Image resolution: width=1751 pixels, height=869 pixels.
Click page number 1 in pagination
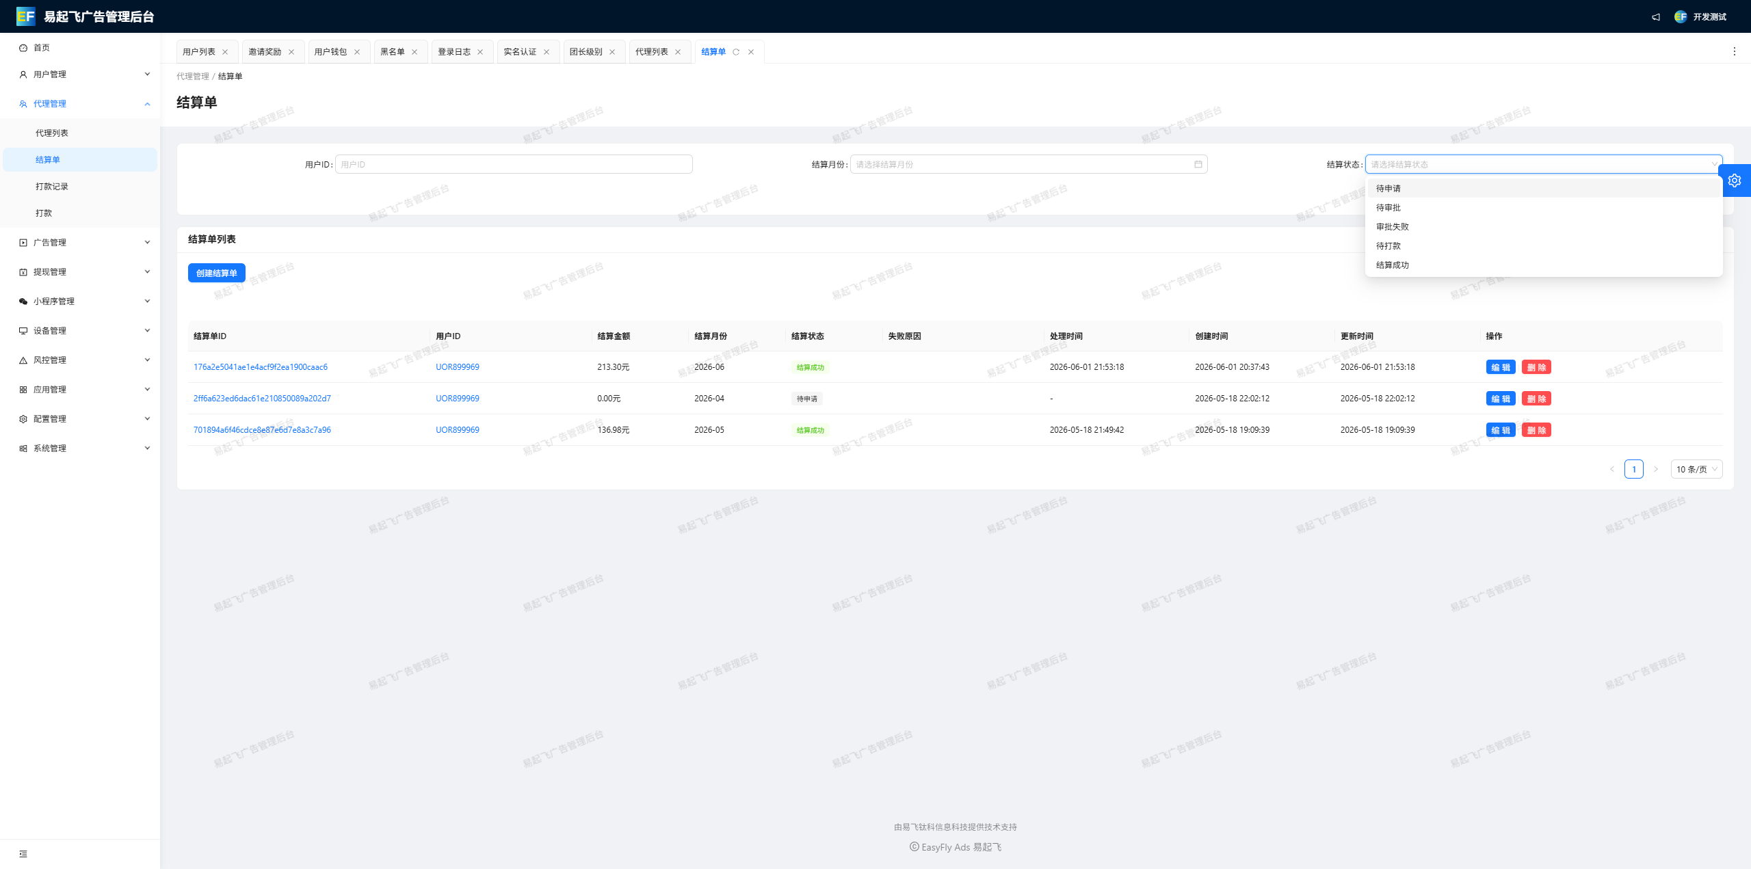coord(1634,469)
